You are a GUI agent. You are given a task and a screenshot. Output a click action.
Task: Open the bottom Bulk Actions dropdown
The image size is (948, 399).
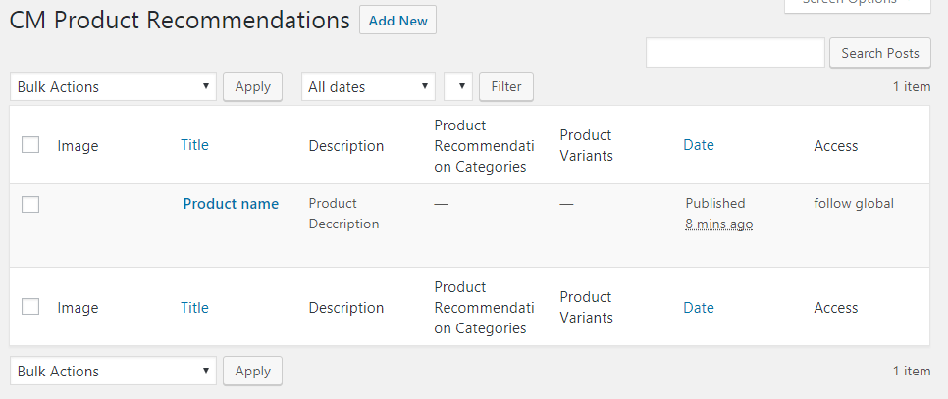point(113,371)
